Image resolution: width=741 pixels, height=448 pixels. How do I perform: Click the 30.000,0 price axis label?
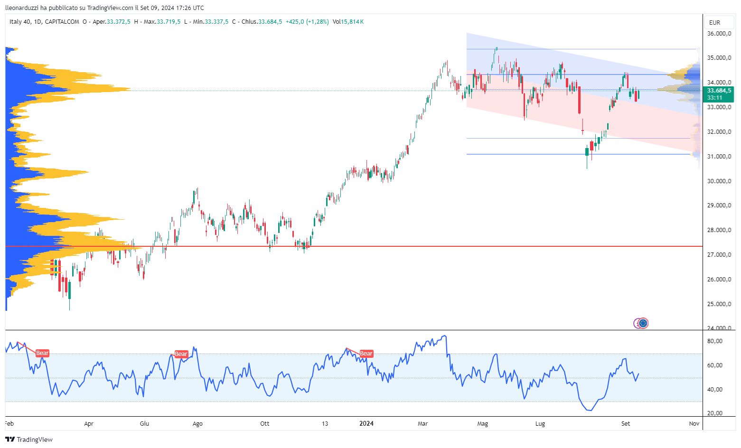tap(719, 181)
